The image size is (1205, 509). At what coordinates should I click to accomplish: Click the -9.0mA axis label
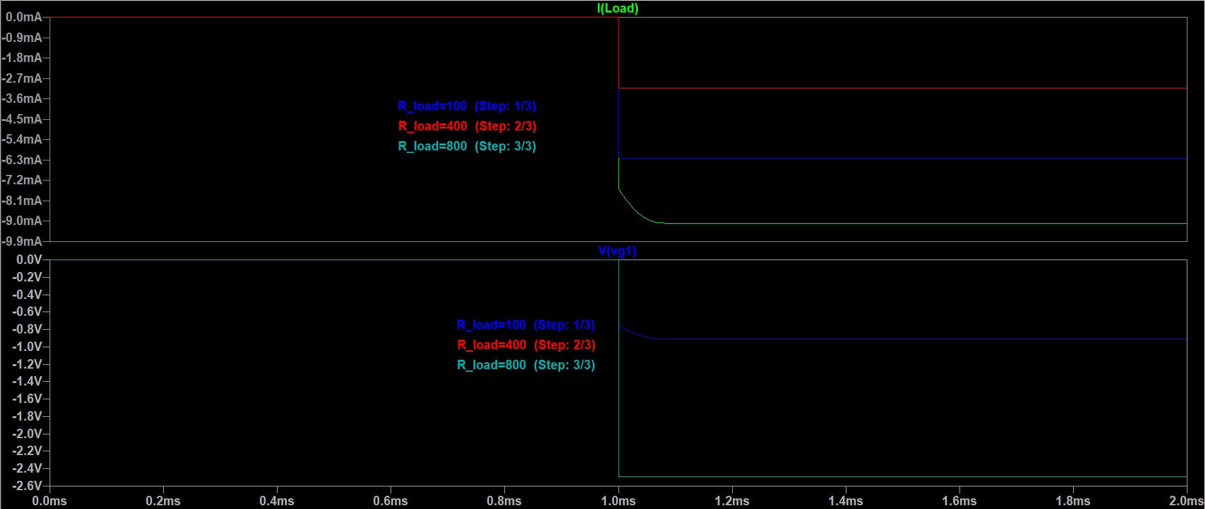22,221
